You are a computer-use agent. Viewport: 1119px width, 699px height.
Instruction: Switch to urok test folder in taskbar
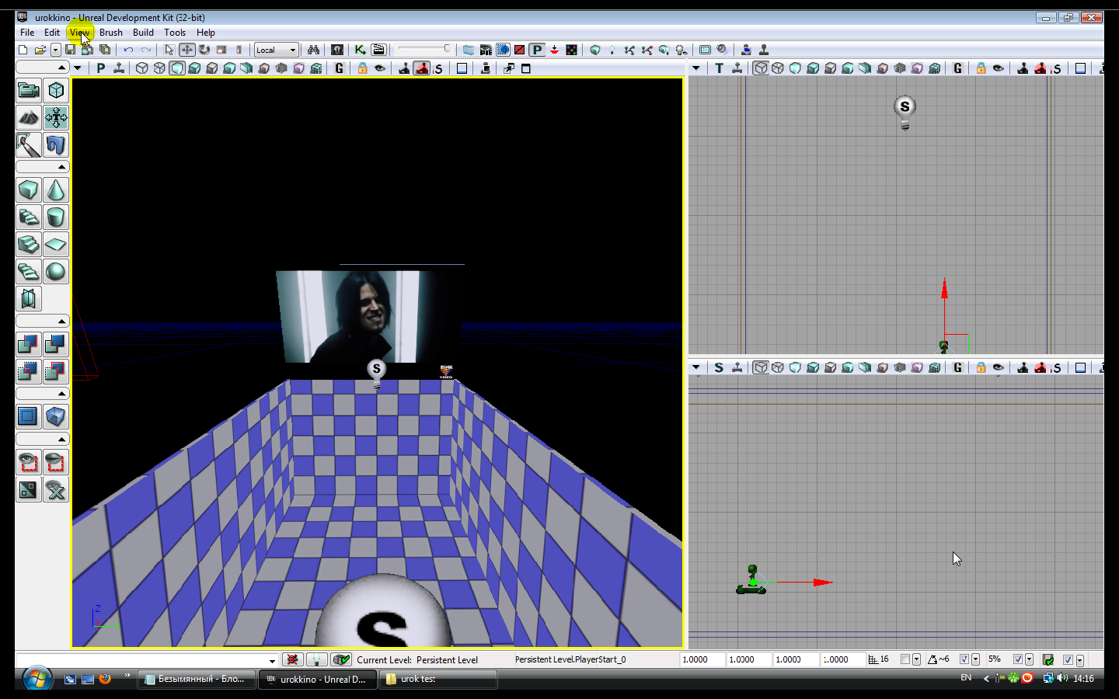[x=438, y=679]
